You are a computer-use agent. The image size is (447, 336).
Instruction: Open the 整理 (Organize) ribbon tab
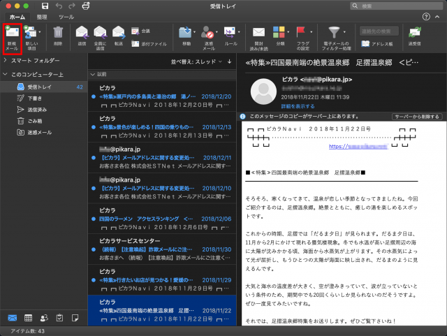click(42, 15)
